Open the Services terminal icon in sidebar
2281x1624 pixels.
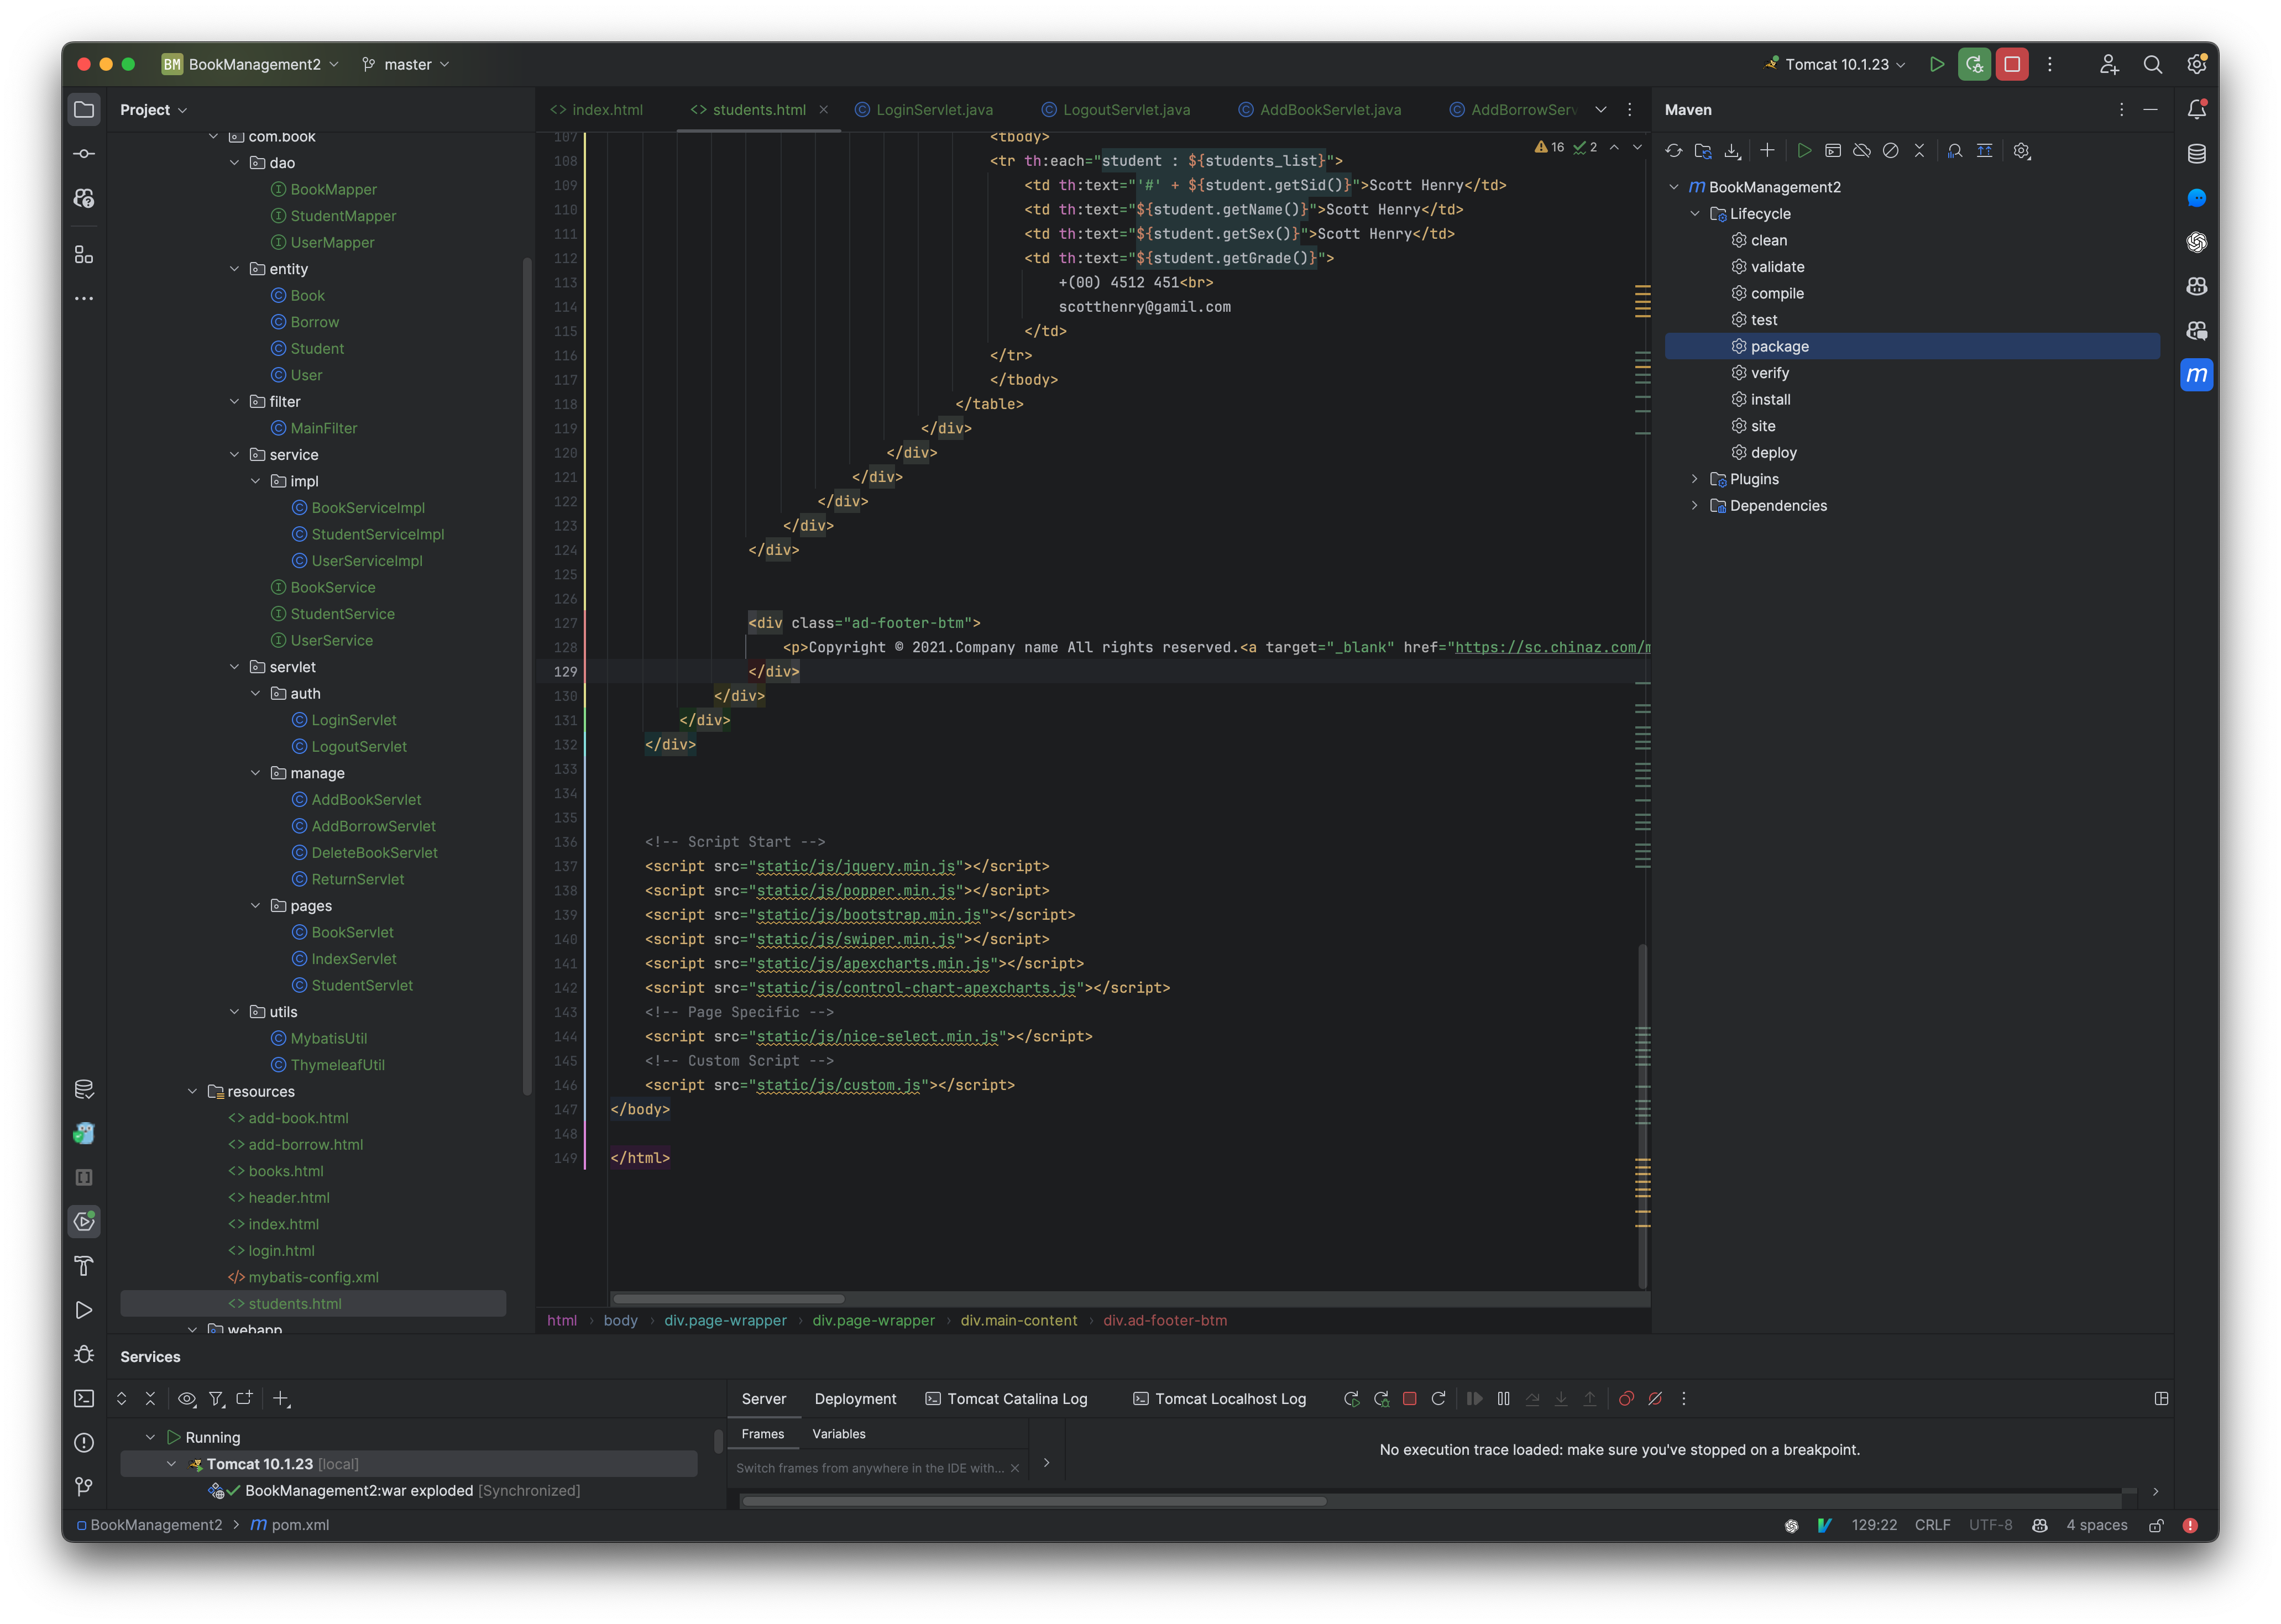click(84, 1398)
